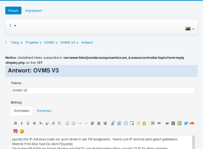Toggle bold formatting in editor toolbar
Screen dimensions: 203x149
15,123
